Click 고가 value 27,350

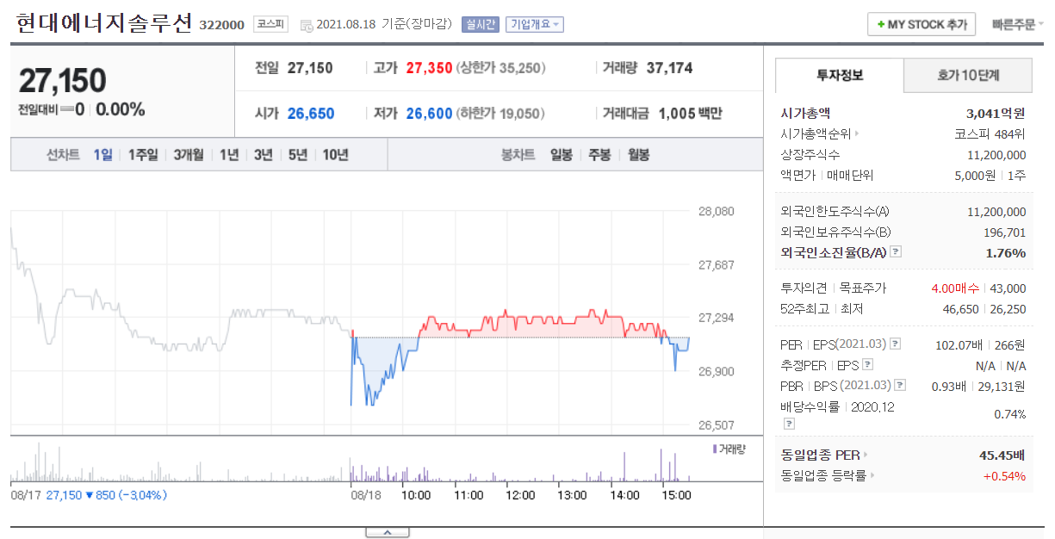(x=429, y=68)
